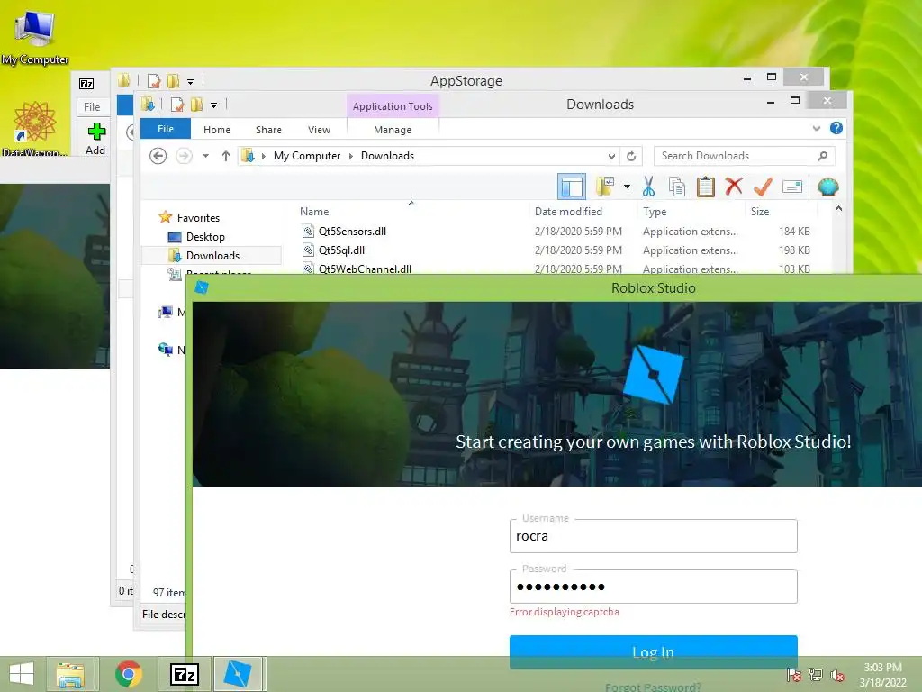922x692 pixels.
Task: Click the Paste clipboard icon in Downloads toolbar
Action: (705, 187)
